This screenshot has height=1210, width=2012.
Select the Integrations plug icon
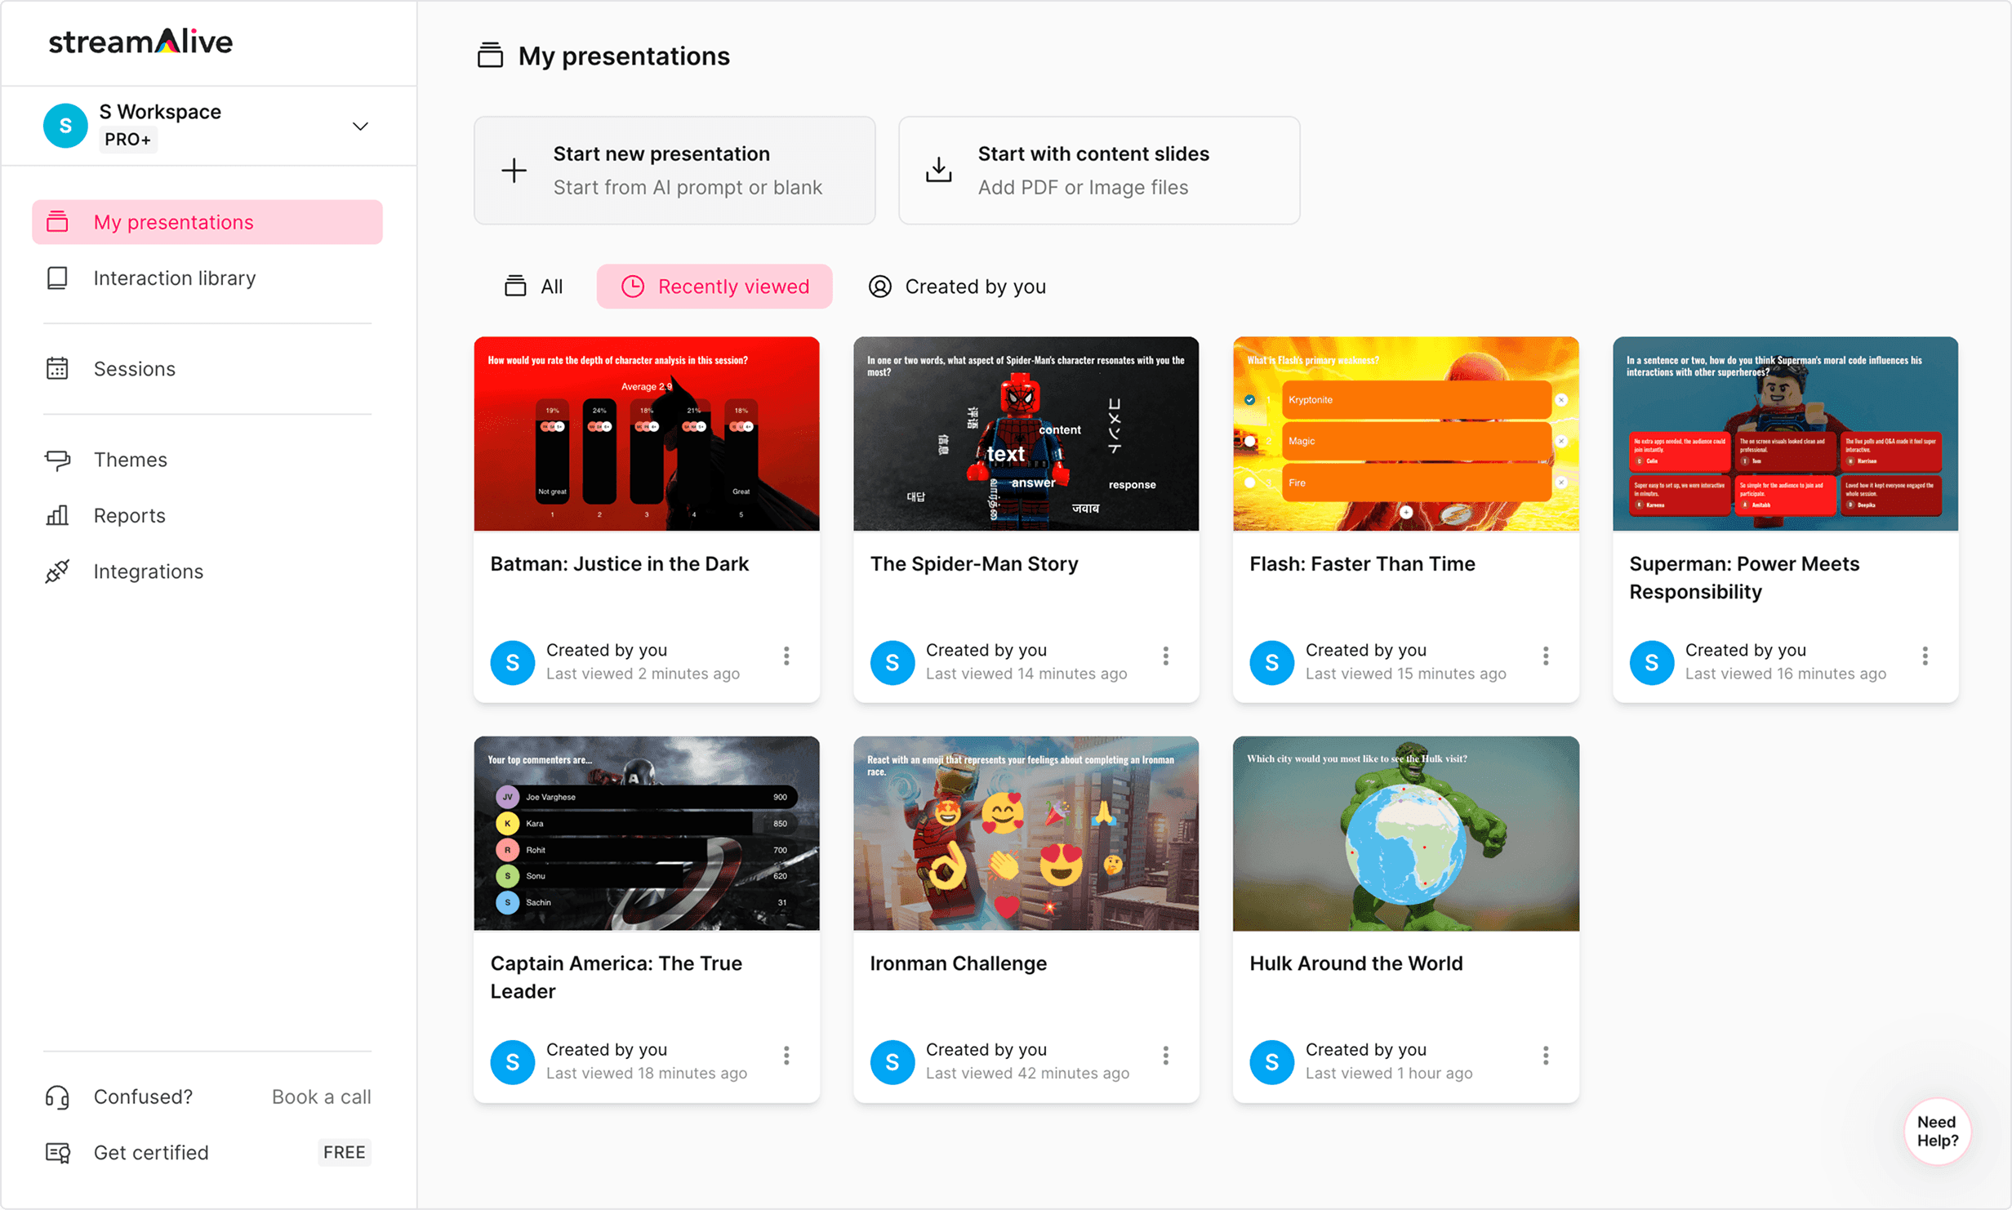click(58, 571)
